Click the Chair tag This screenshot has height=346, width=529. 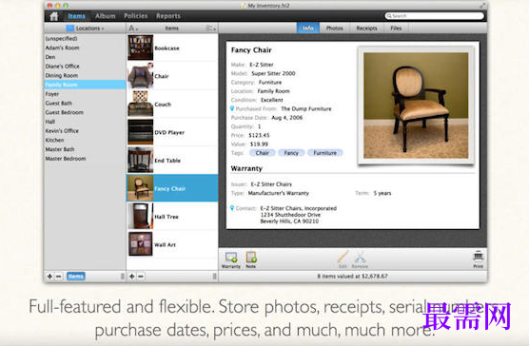[x=263, y=153]
